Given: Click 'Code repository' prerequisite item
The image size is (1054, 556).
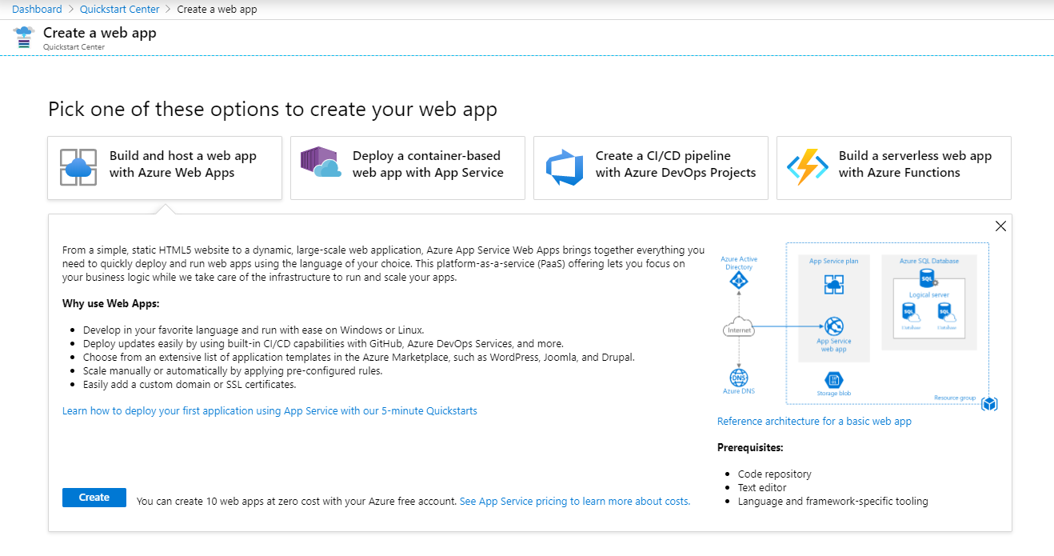Looking at the screenshot, I should click(x=775, y=474).
